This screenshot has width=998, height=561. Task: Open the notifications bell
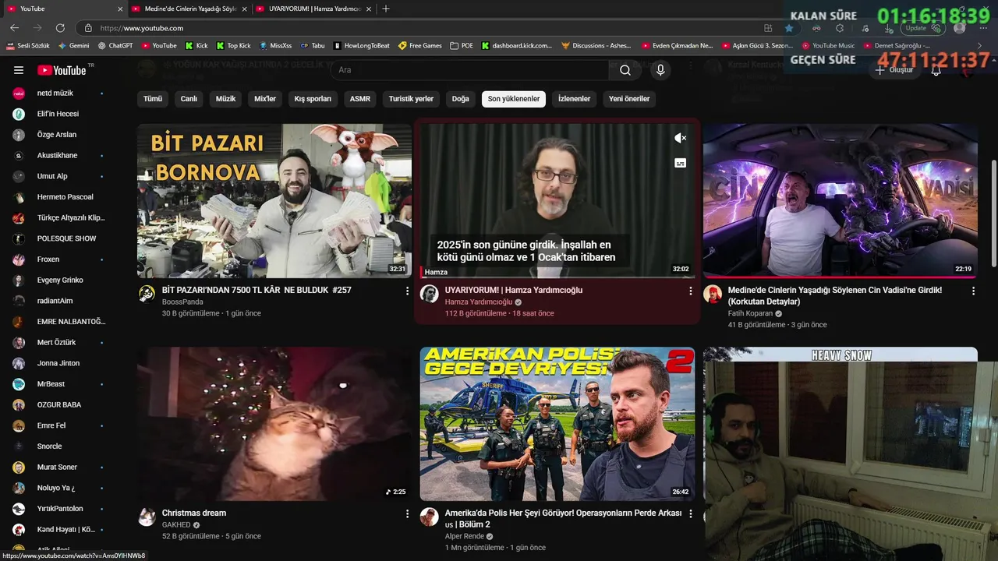936,70
